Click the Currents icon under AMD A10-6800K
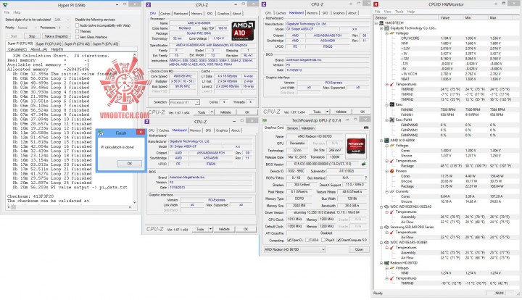The image size is (522, 300). [x=391, y=191]
